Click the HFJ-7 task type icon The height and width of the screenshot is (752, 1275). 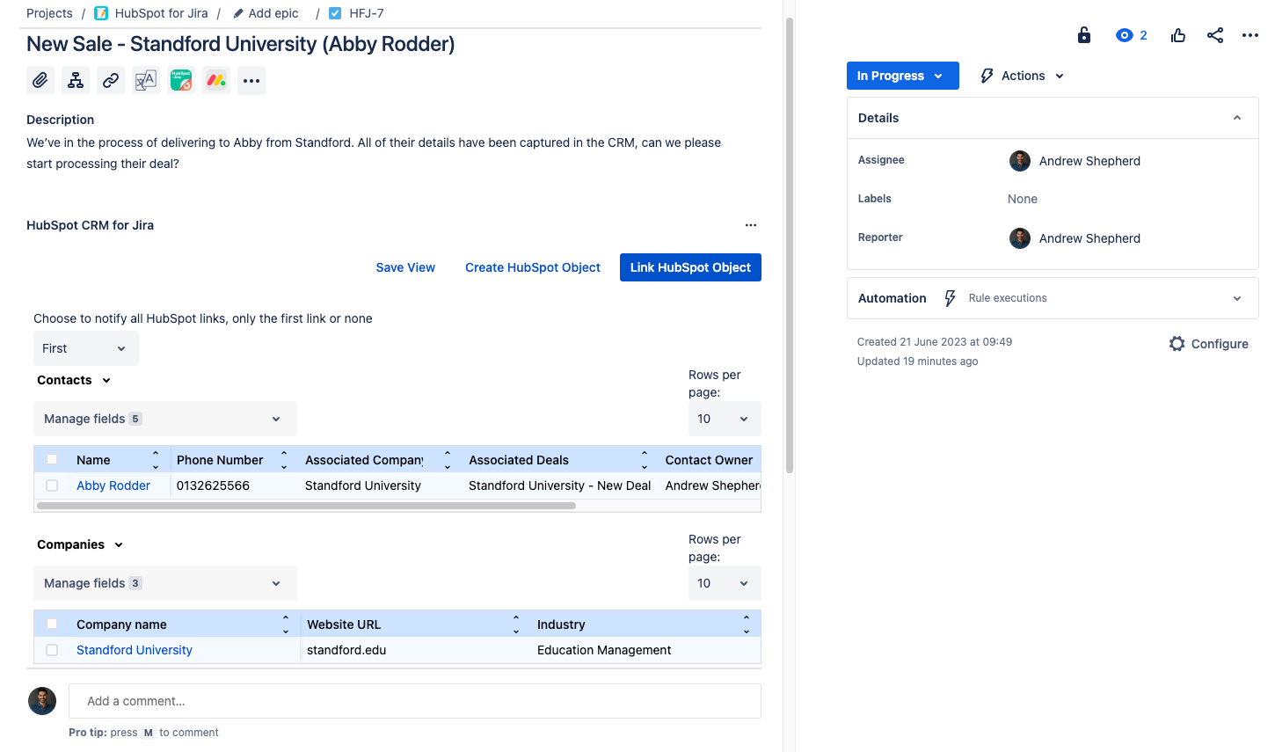coord(335,13)
